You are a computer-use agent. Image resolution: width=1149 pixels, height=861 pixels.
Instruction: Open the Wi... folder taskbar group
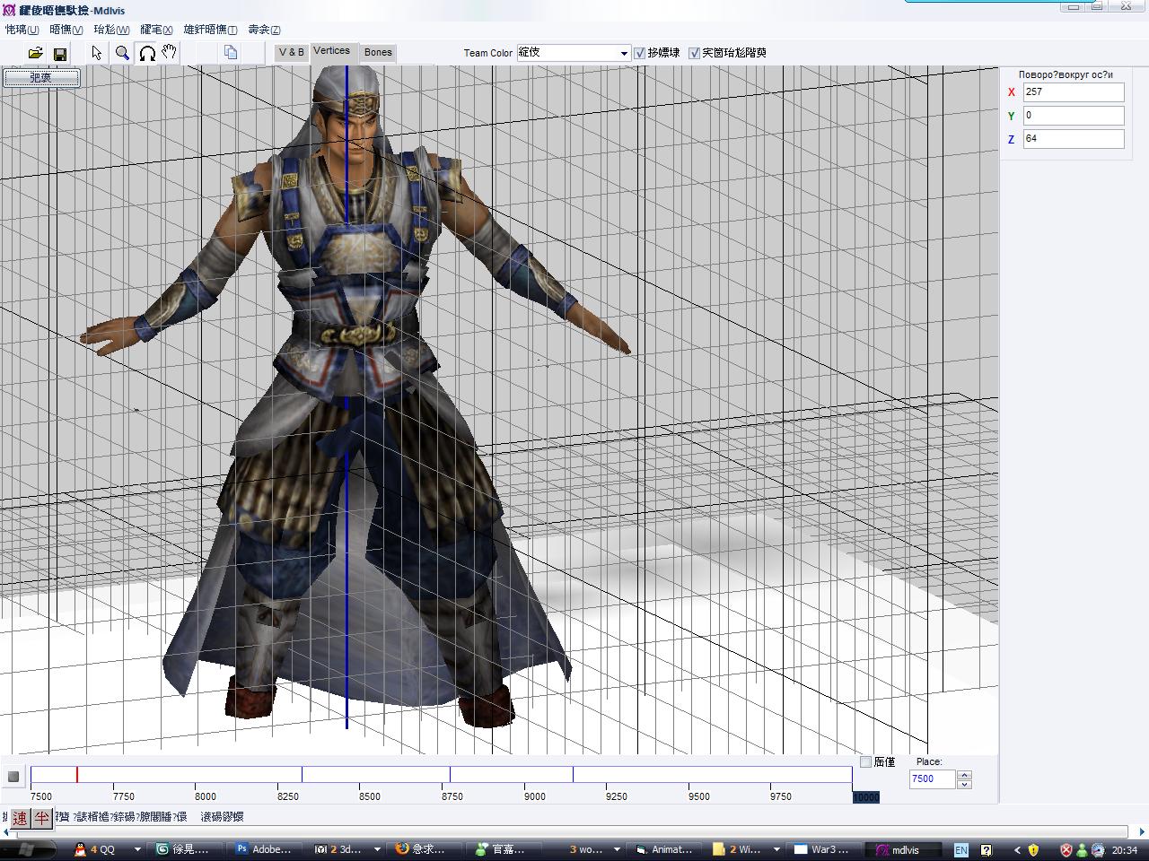(x=738, y=849)
